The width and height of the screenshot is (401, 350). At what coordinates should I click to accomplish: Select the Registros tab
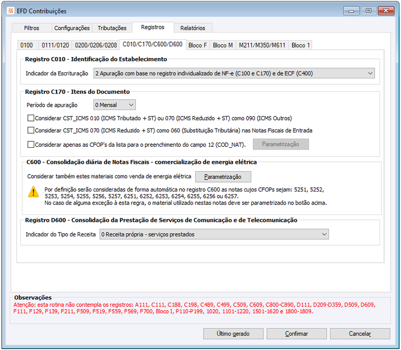(153, 27)
